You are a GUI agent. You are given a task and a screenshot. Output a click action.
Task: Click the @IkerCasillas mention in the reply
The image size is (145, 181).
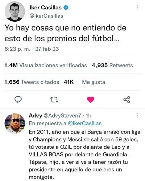[x=84, y=123]
